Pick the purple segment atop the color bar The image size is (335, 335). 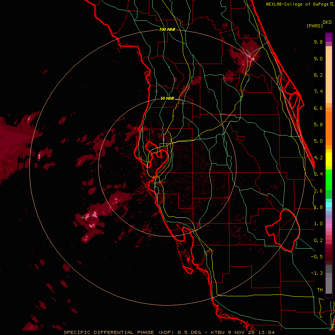[329, 37]
